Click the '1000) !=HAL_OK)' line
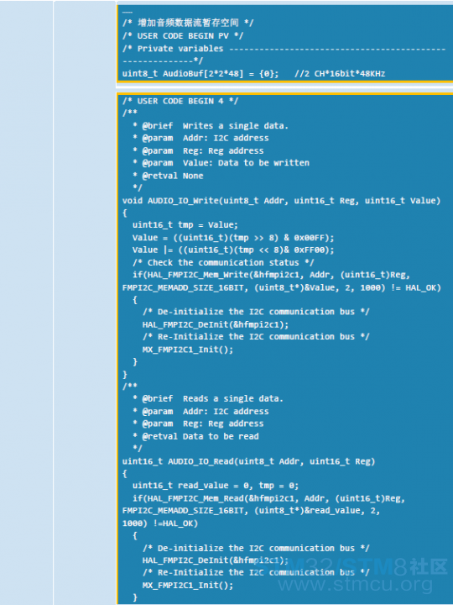The image size is (453, 605). coord(160,523)
